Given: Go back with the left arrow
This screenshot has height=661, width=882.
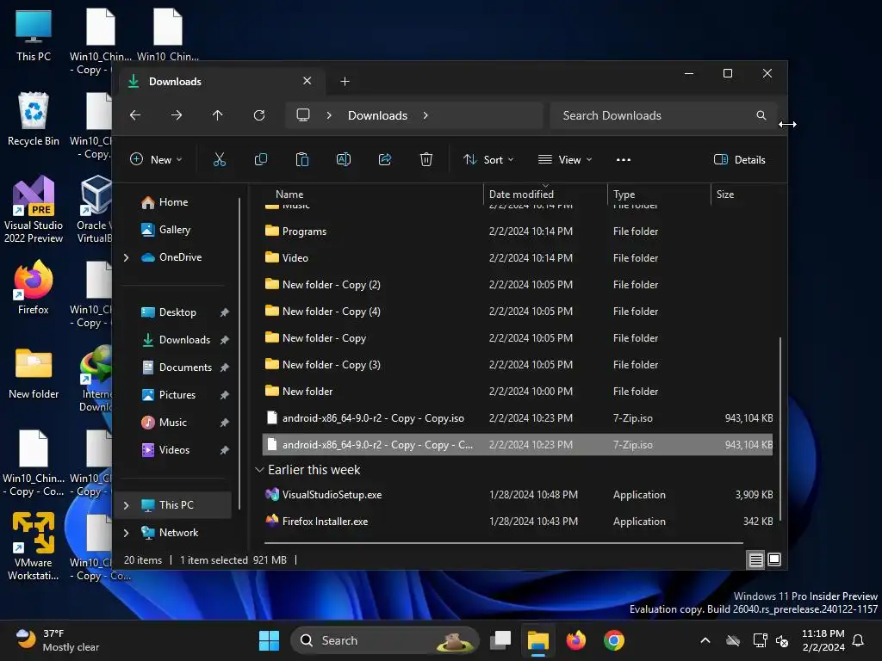Looking at the screenshot, I should point(135,115).
